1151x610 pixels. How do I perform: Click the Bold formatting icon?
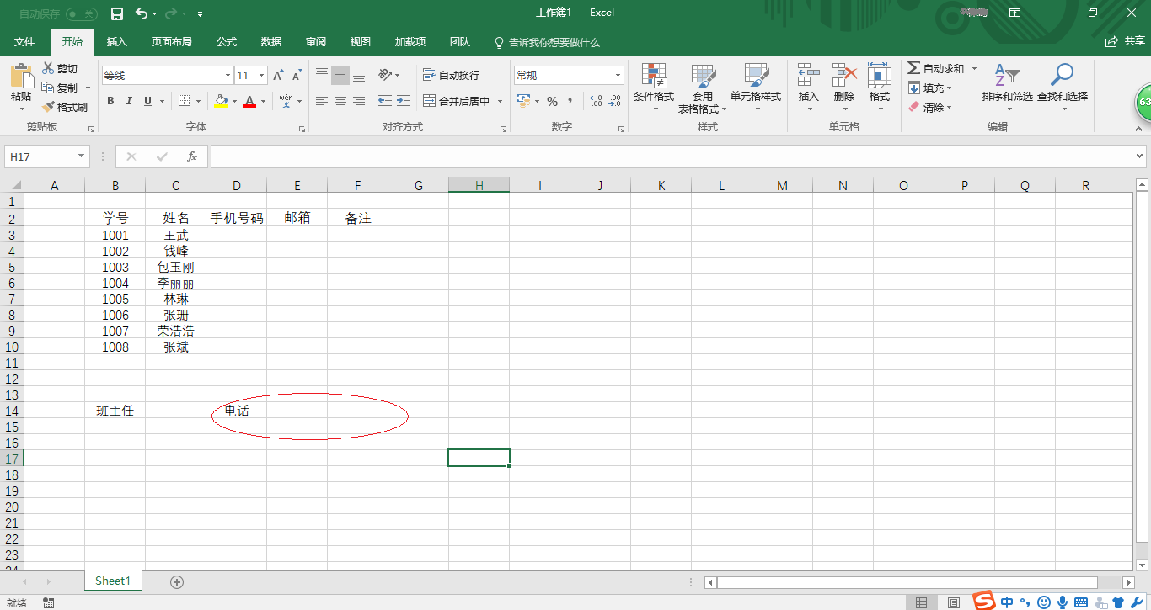coord(110,101)
